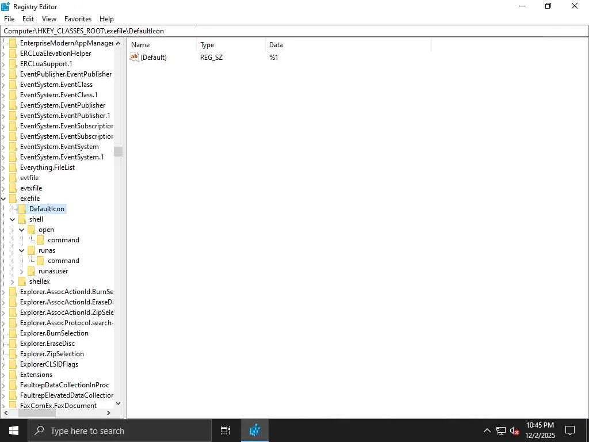Collapse the runas key
589x442 pixels.
[x=22, y=250]
